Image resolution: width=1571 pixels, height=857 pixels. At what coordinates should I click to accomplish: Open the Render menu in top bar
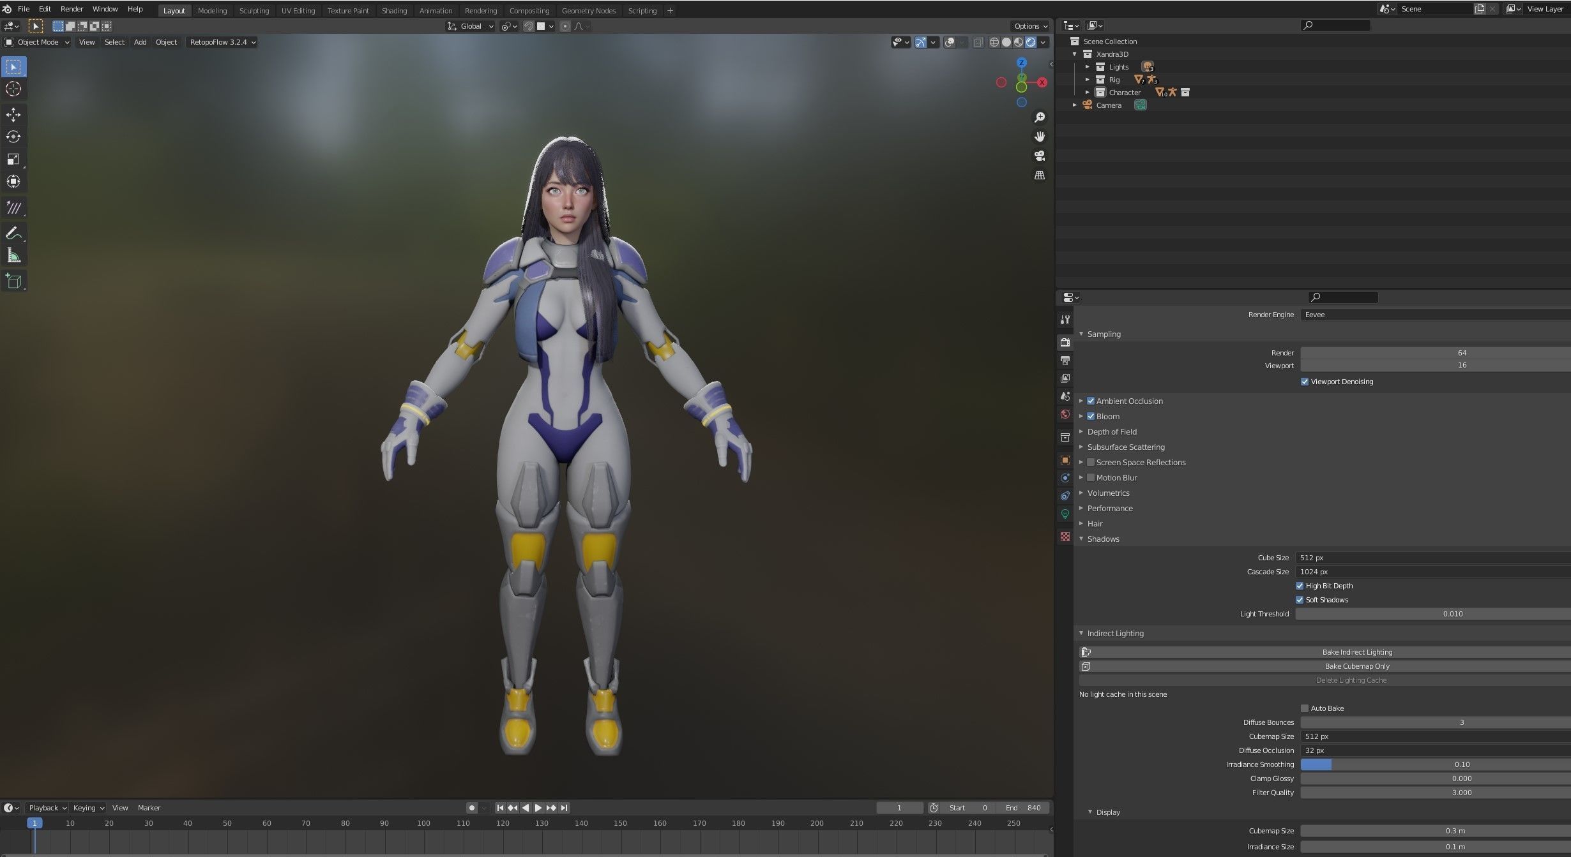pyautogui.click(x=72, y=9)
